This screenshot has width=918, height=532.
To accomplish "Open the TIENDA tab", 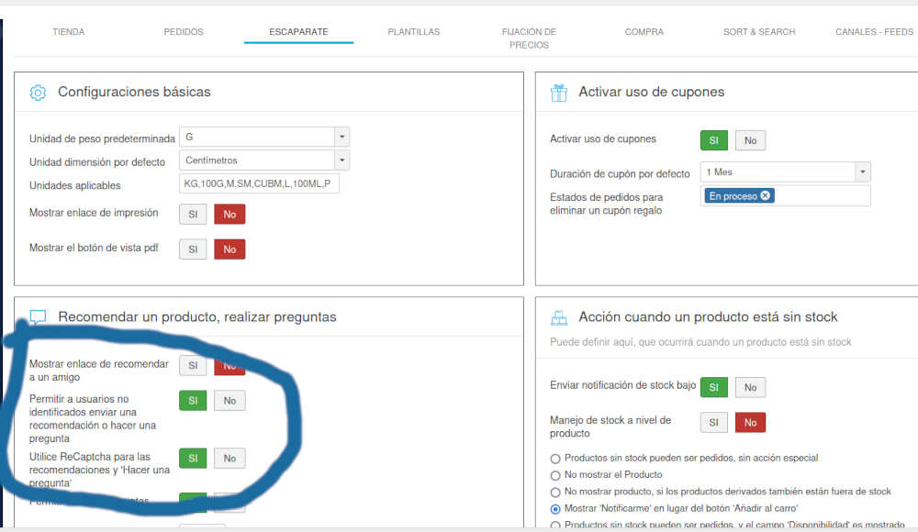I will click(x=69, y=31).
